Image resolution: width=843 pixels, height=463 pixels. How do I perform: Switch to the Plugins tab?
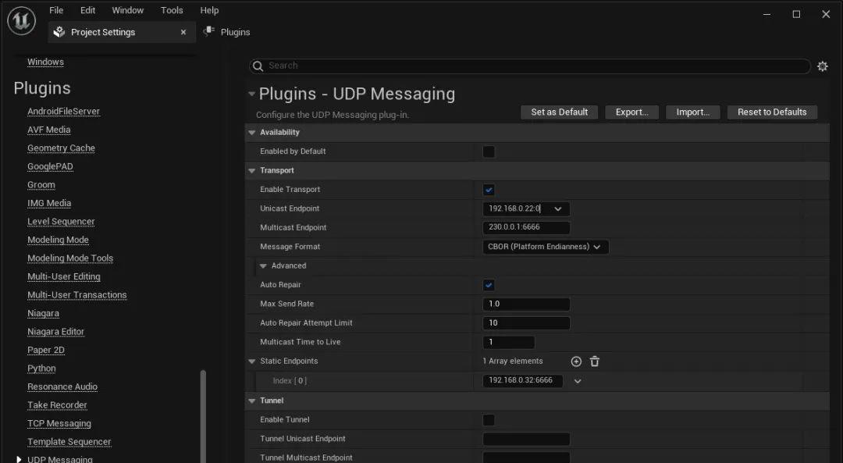point(226,32)
